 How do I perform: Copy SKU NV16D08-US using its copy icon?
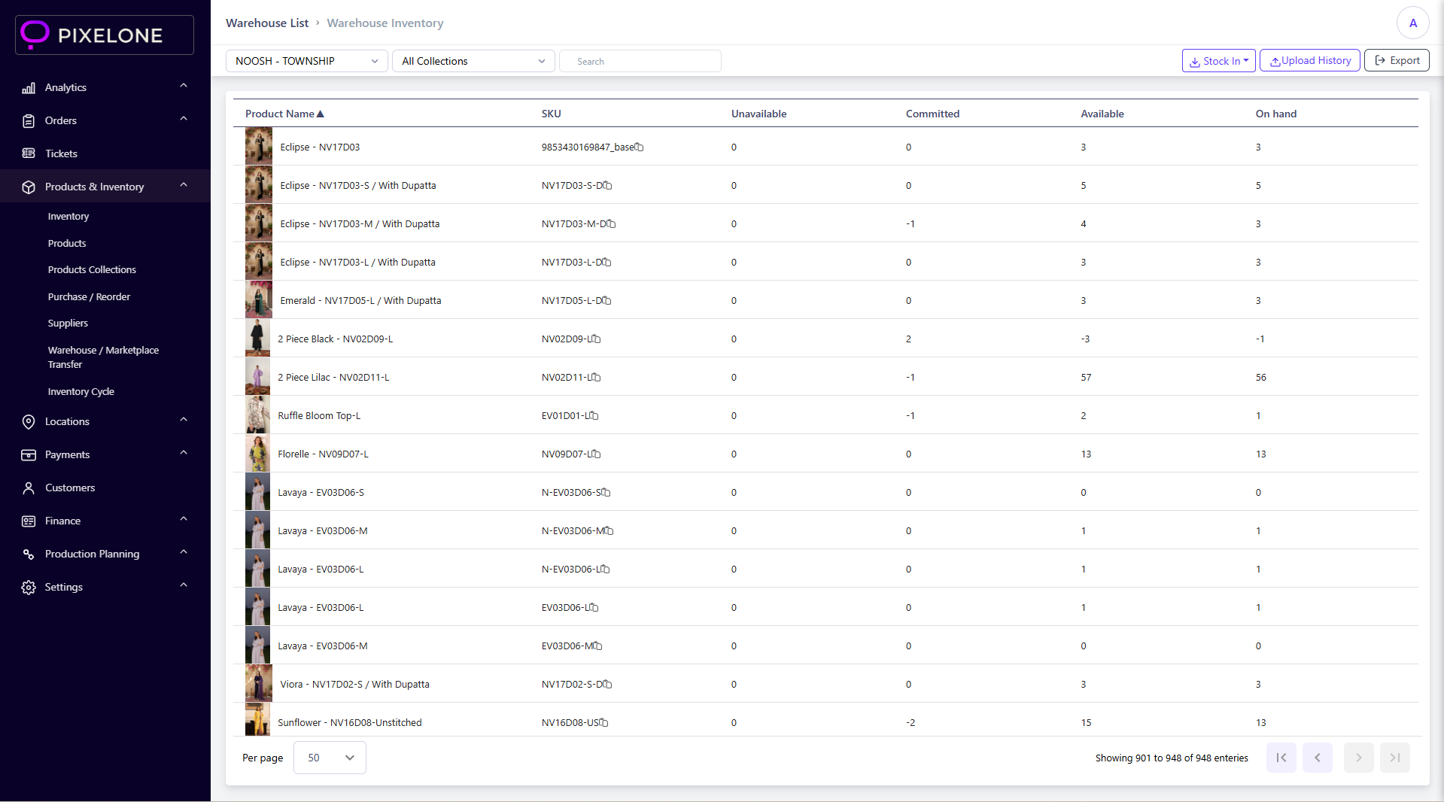(x=604, y=723)
